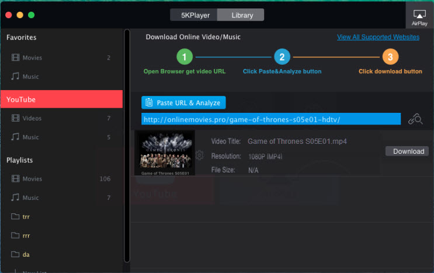The image size is (434, 273).
Task: Open YouTube Videos with 7 items
Action: click(x=61, y=118)
